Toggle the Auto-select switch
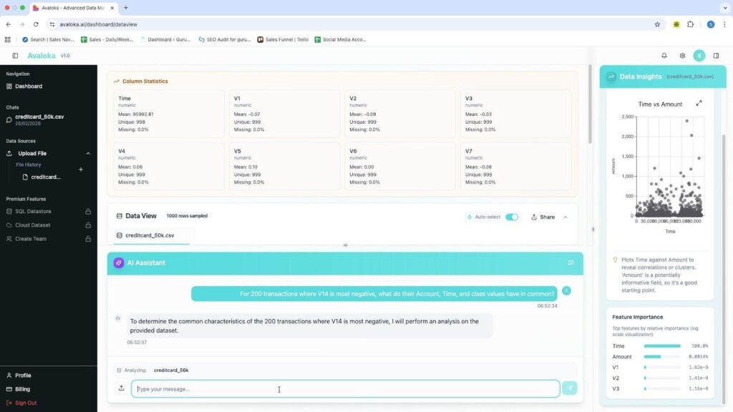 pyautogui.click(x=511, y=217)
